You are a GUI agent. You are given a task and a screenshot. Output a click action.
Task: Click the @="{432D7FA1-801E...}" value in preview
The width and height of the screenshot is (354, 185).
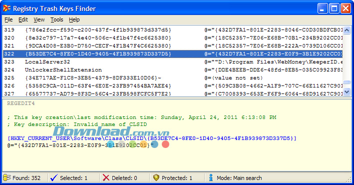click(80, 145)
